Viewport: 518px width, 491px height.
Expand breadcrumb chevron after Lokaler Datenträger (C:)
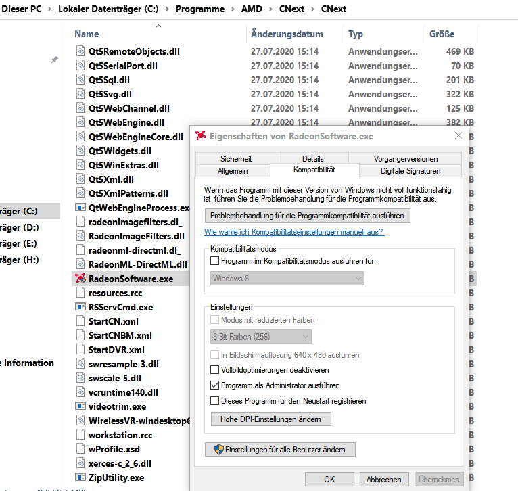coord(167,9)
